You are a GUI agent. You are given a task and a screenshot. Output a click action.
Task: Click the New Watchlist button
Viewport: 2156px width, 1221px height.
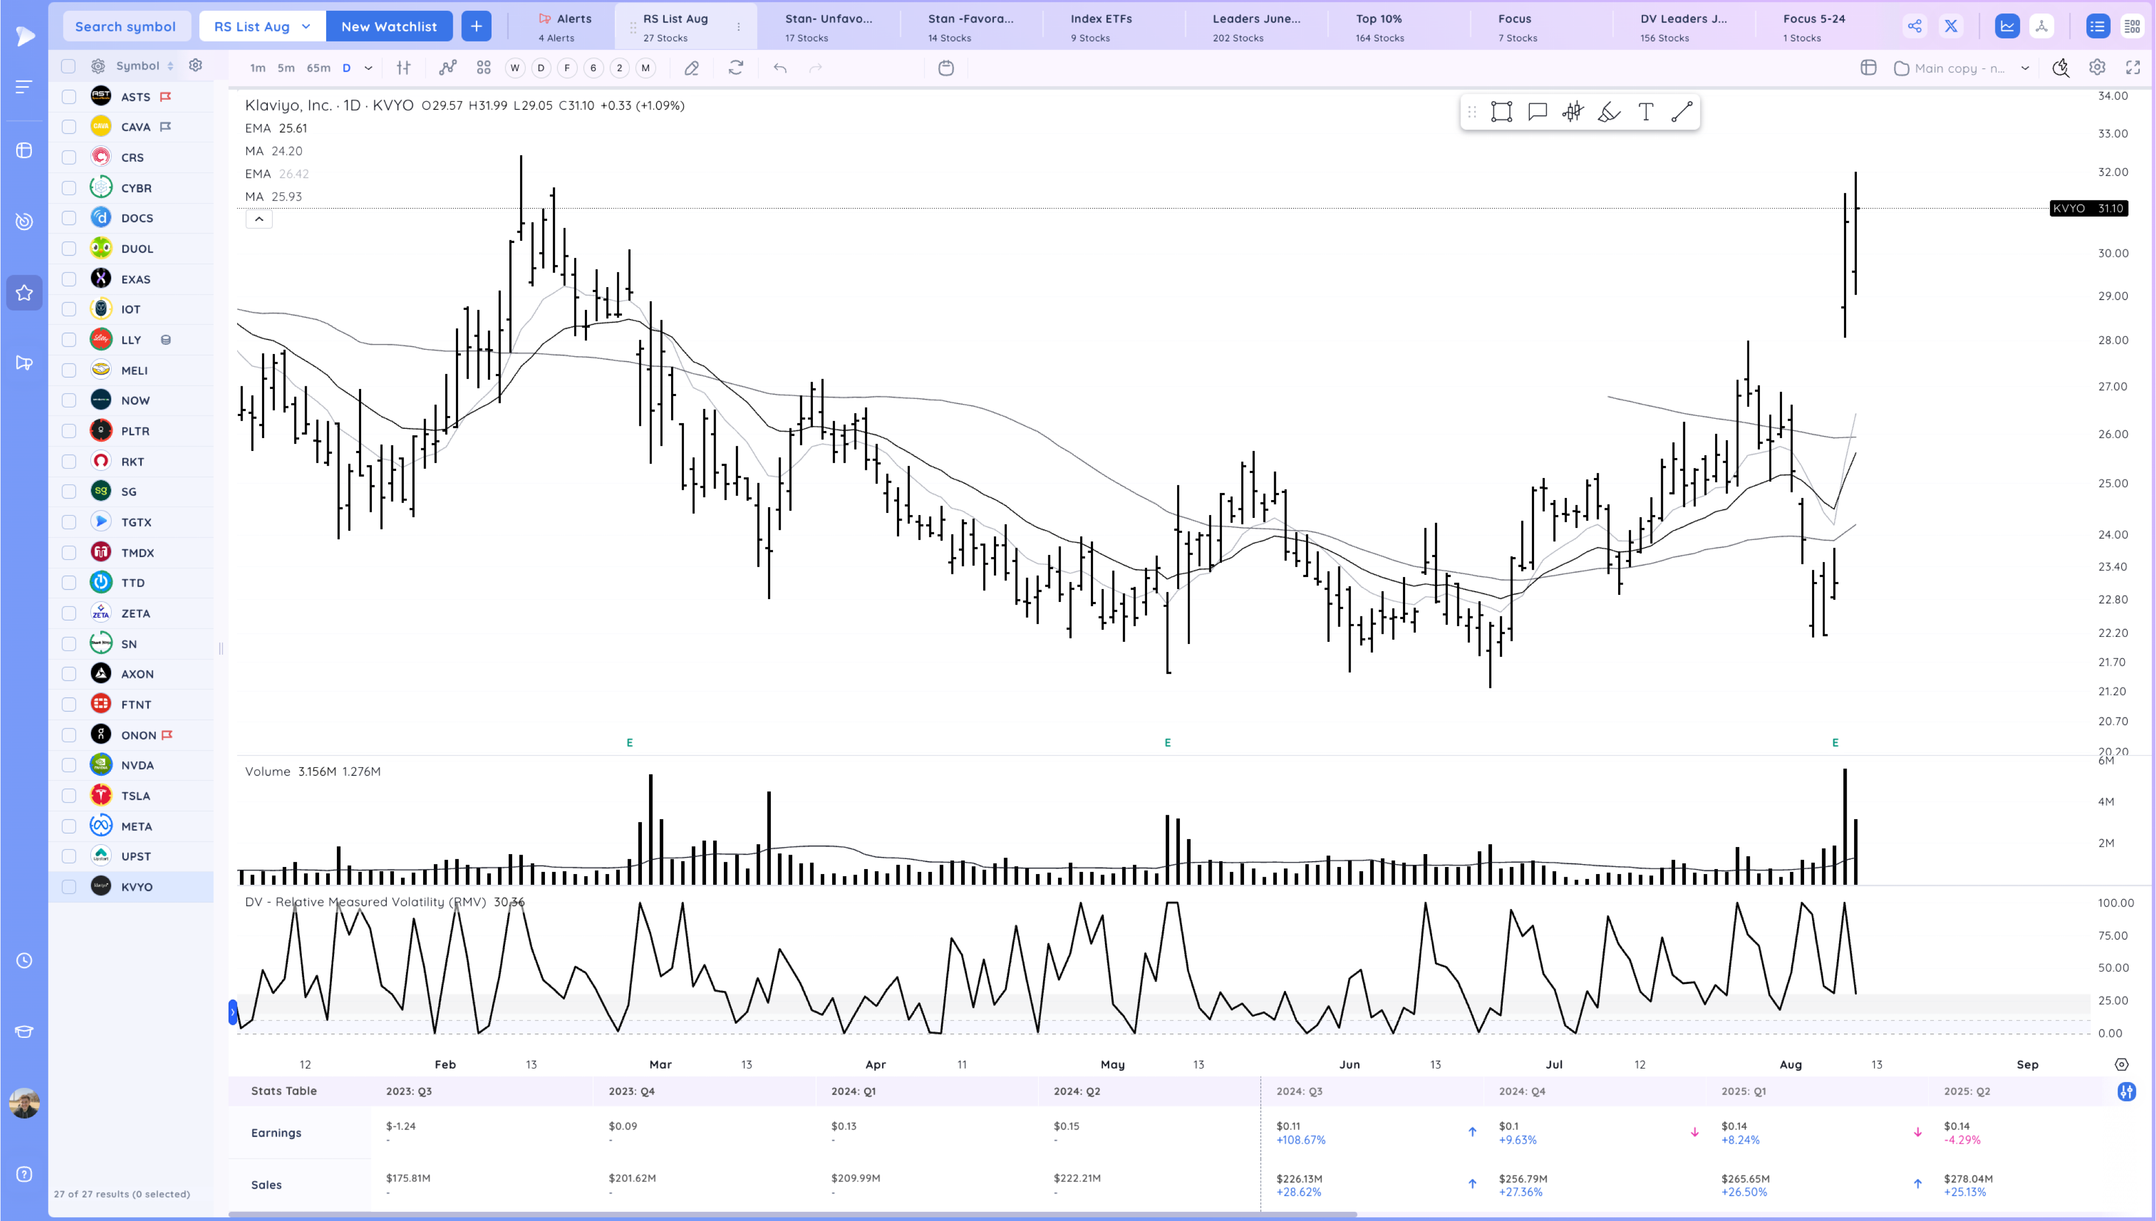pos(388,26)
